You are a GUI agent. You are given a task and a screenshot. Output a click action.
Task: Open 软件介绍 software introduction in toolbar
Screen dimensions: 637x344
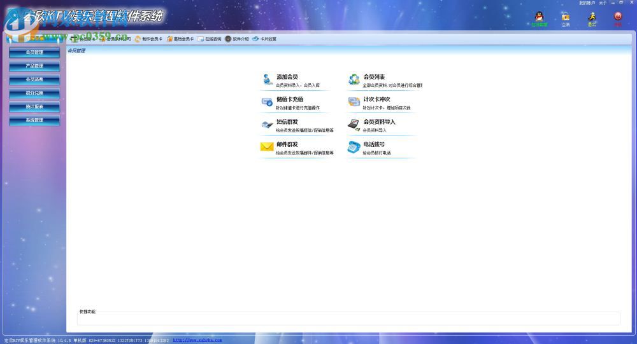click(x=237, y=39)
